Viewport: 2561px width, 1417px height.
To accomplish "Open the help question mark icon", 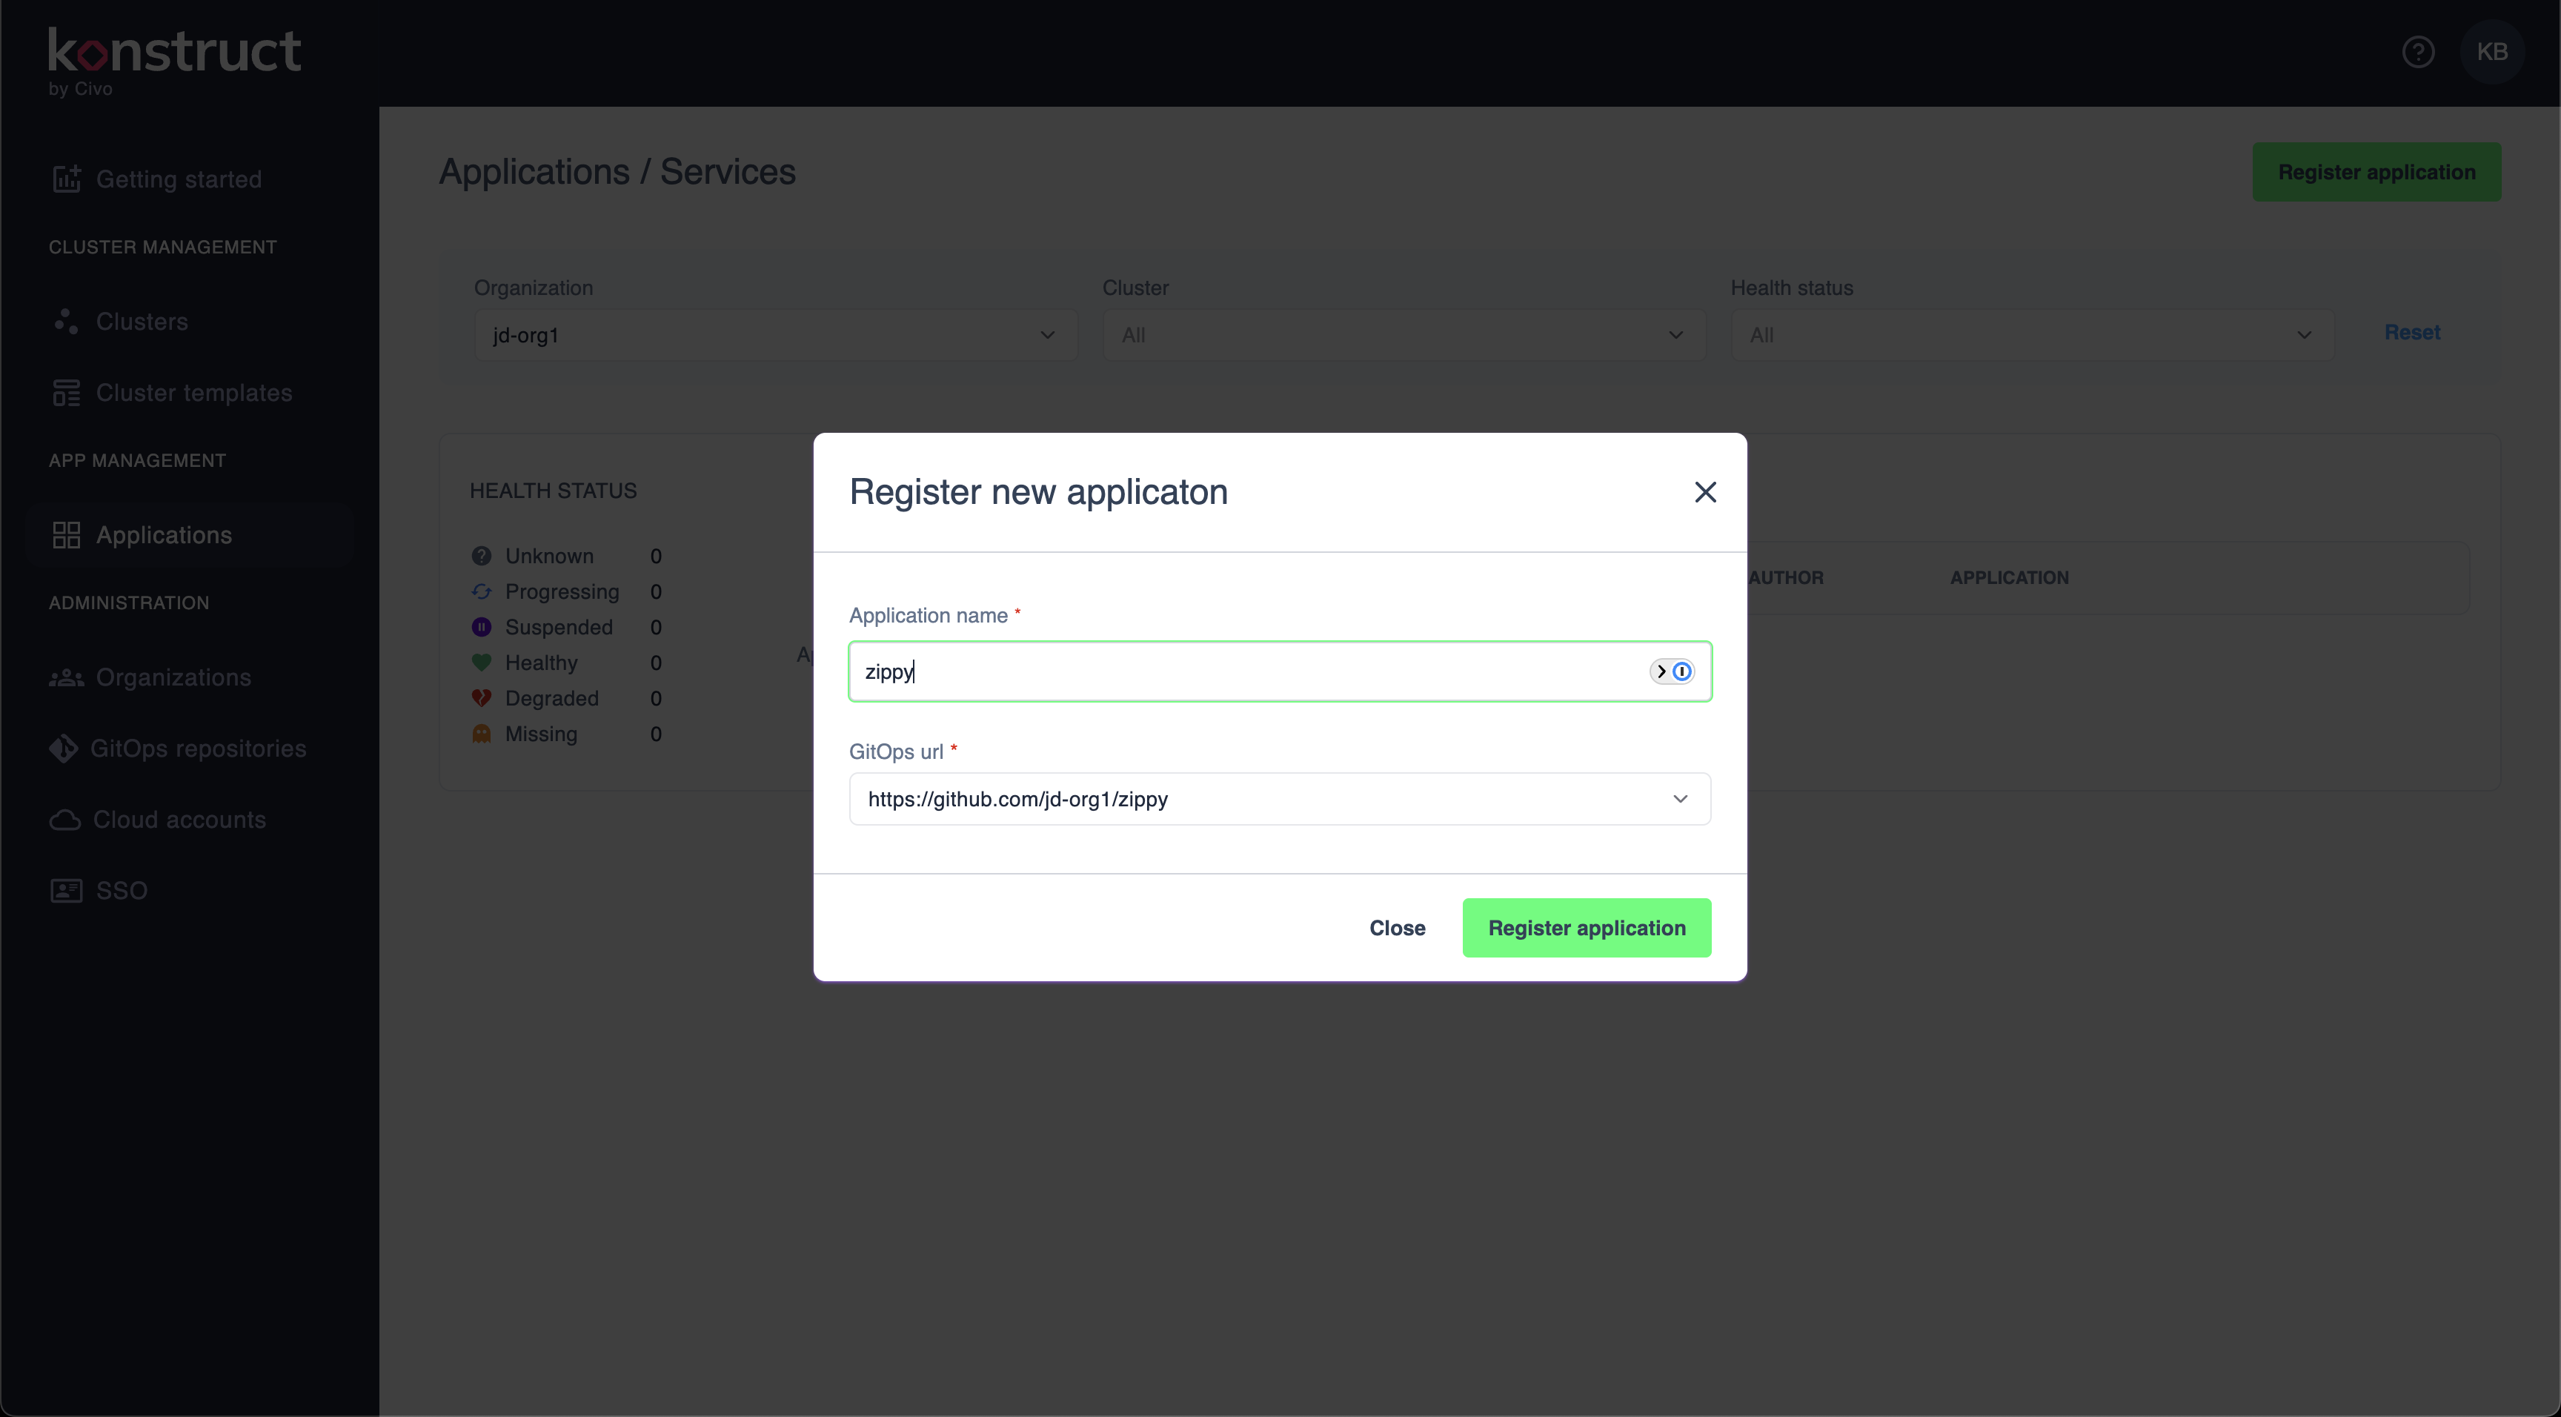I will (2418, 52).
